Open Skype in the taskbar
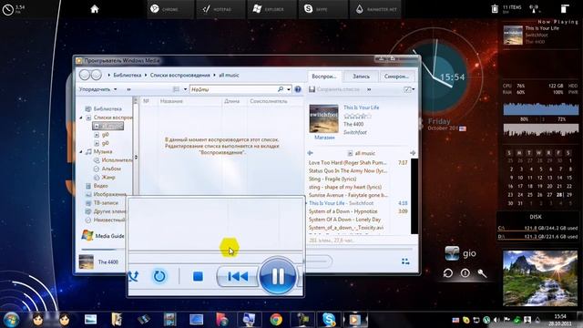583x328 pixels. tap(328, 320)
